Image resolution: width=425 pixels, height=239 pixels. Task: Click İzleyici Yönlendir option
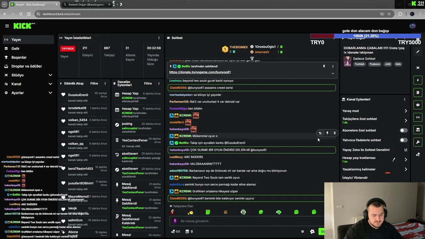355,178
